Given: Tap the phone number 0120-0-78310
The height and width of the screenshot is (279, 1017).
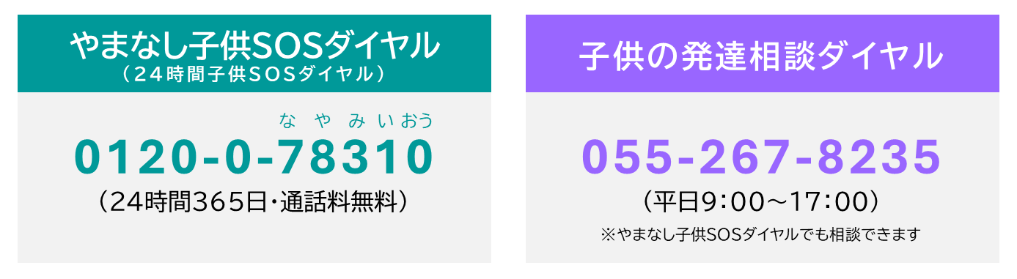Looking at the screenshot, I should 254,157.
